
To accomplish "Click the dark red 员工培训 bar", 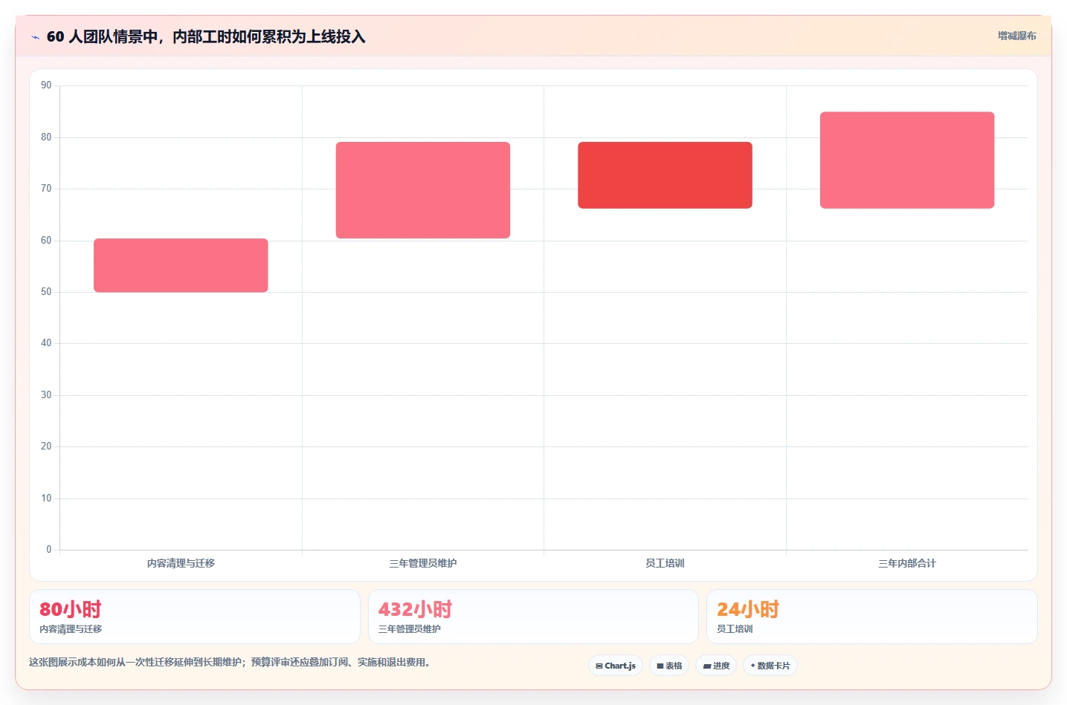I will click(665, 175).
